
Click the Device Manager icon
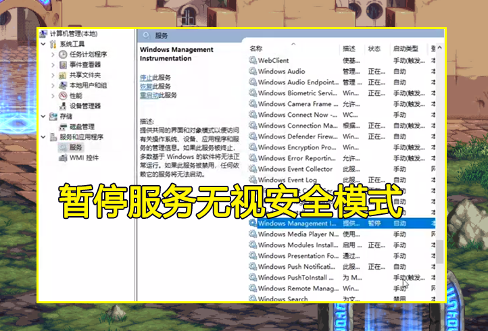point(63,106)
